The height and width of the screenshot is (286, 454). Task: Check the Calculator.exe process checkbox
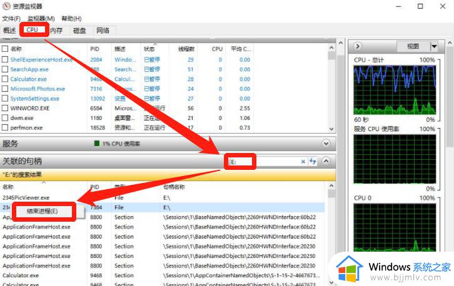(x=4, y=79)
